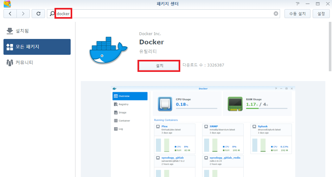Click the Docker Inc. publisher name
This screenshot has width=332, height=177.
point(150,34)
